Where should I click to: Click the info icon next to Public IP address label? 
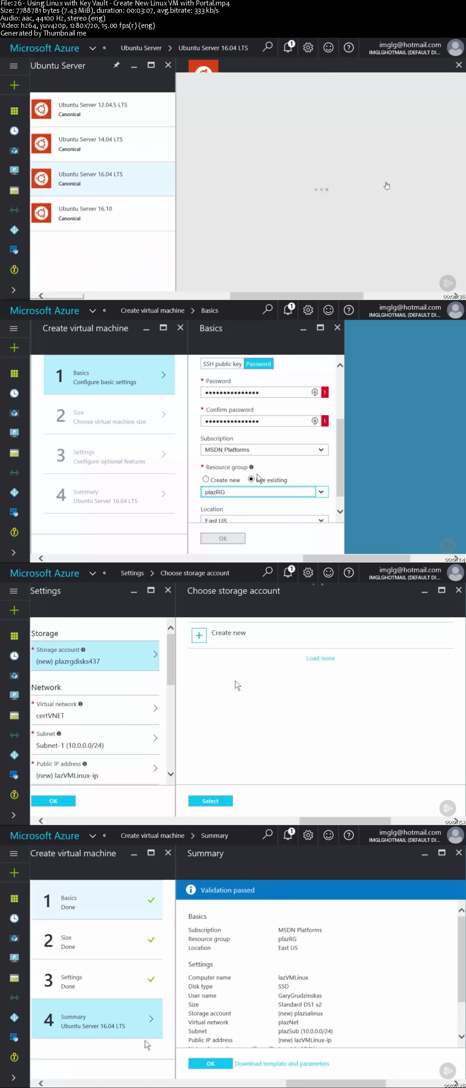click(85, 763)
